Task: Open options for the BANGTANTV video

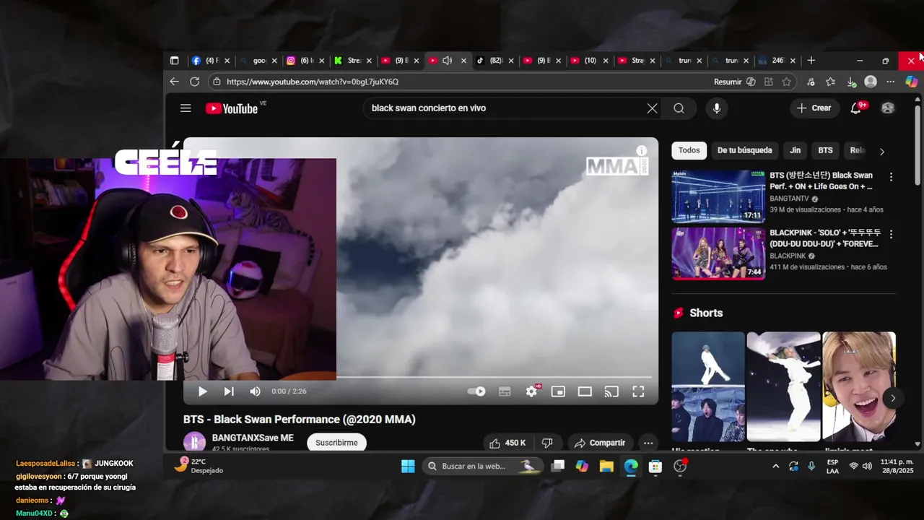Action: coord(891,177)
